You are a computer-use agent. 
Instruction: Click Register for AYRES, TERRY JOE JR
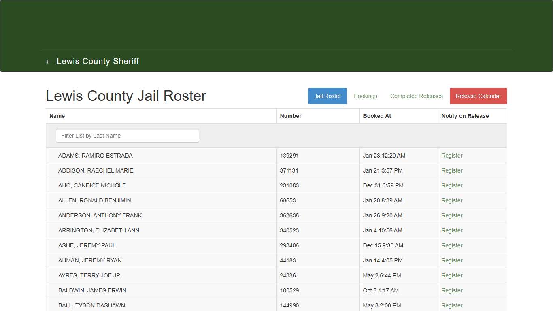click(x=452, y=275)
